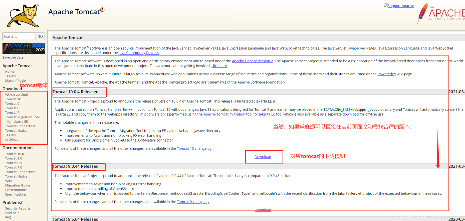
Task: Click the Tomcat 8.5.64 Released heading
Action: [76, 219]
